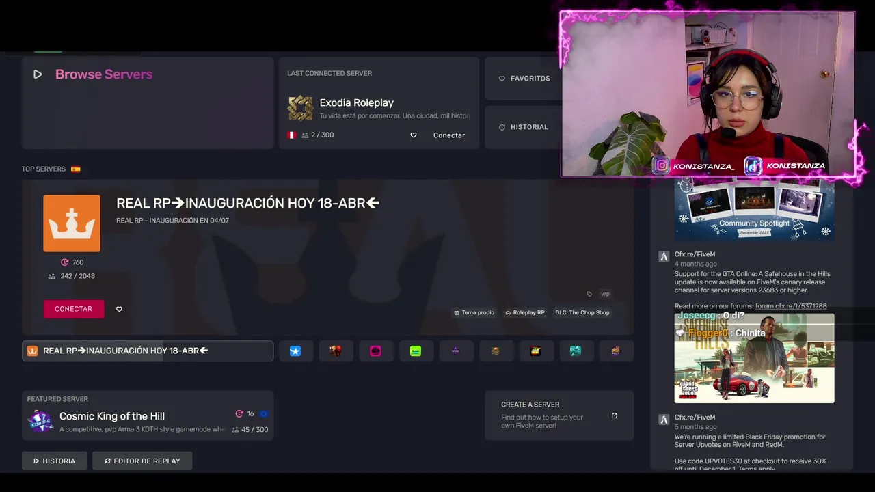
Task: Open the Create a Server card
Action: (559, 415)
